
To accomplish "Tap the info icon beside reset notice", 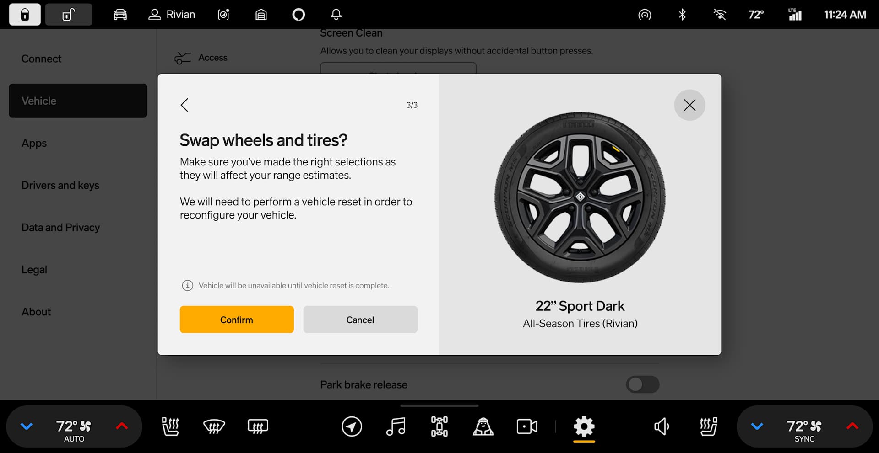I will pyautogui.click(x=187, y=286).
